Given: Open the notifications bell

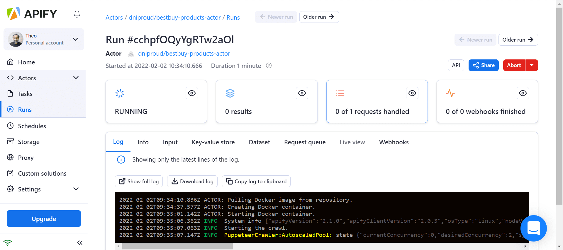Looking at the screenshot, I should (77, 14).
